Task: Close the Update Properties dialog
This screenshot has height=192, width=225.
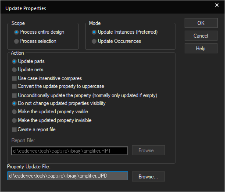Action: click(217, 5)
